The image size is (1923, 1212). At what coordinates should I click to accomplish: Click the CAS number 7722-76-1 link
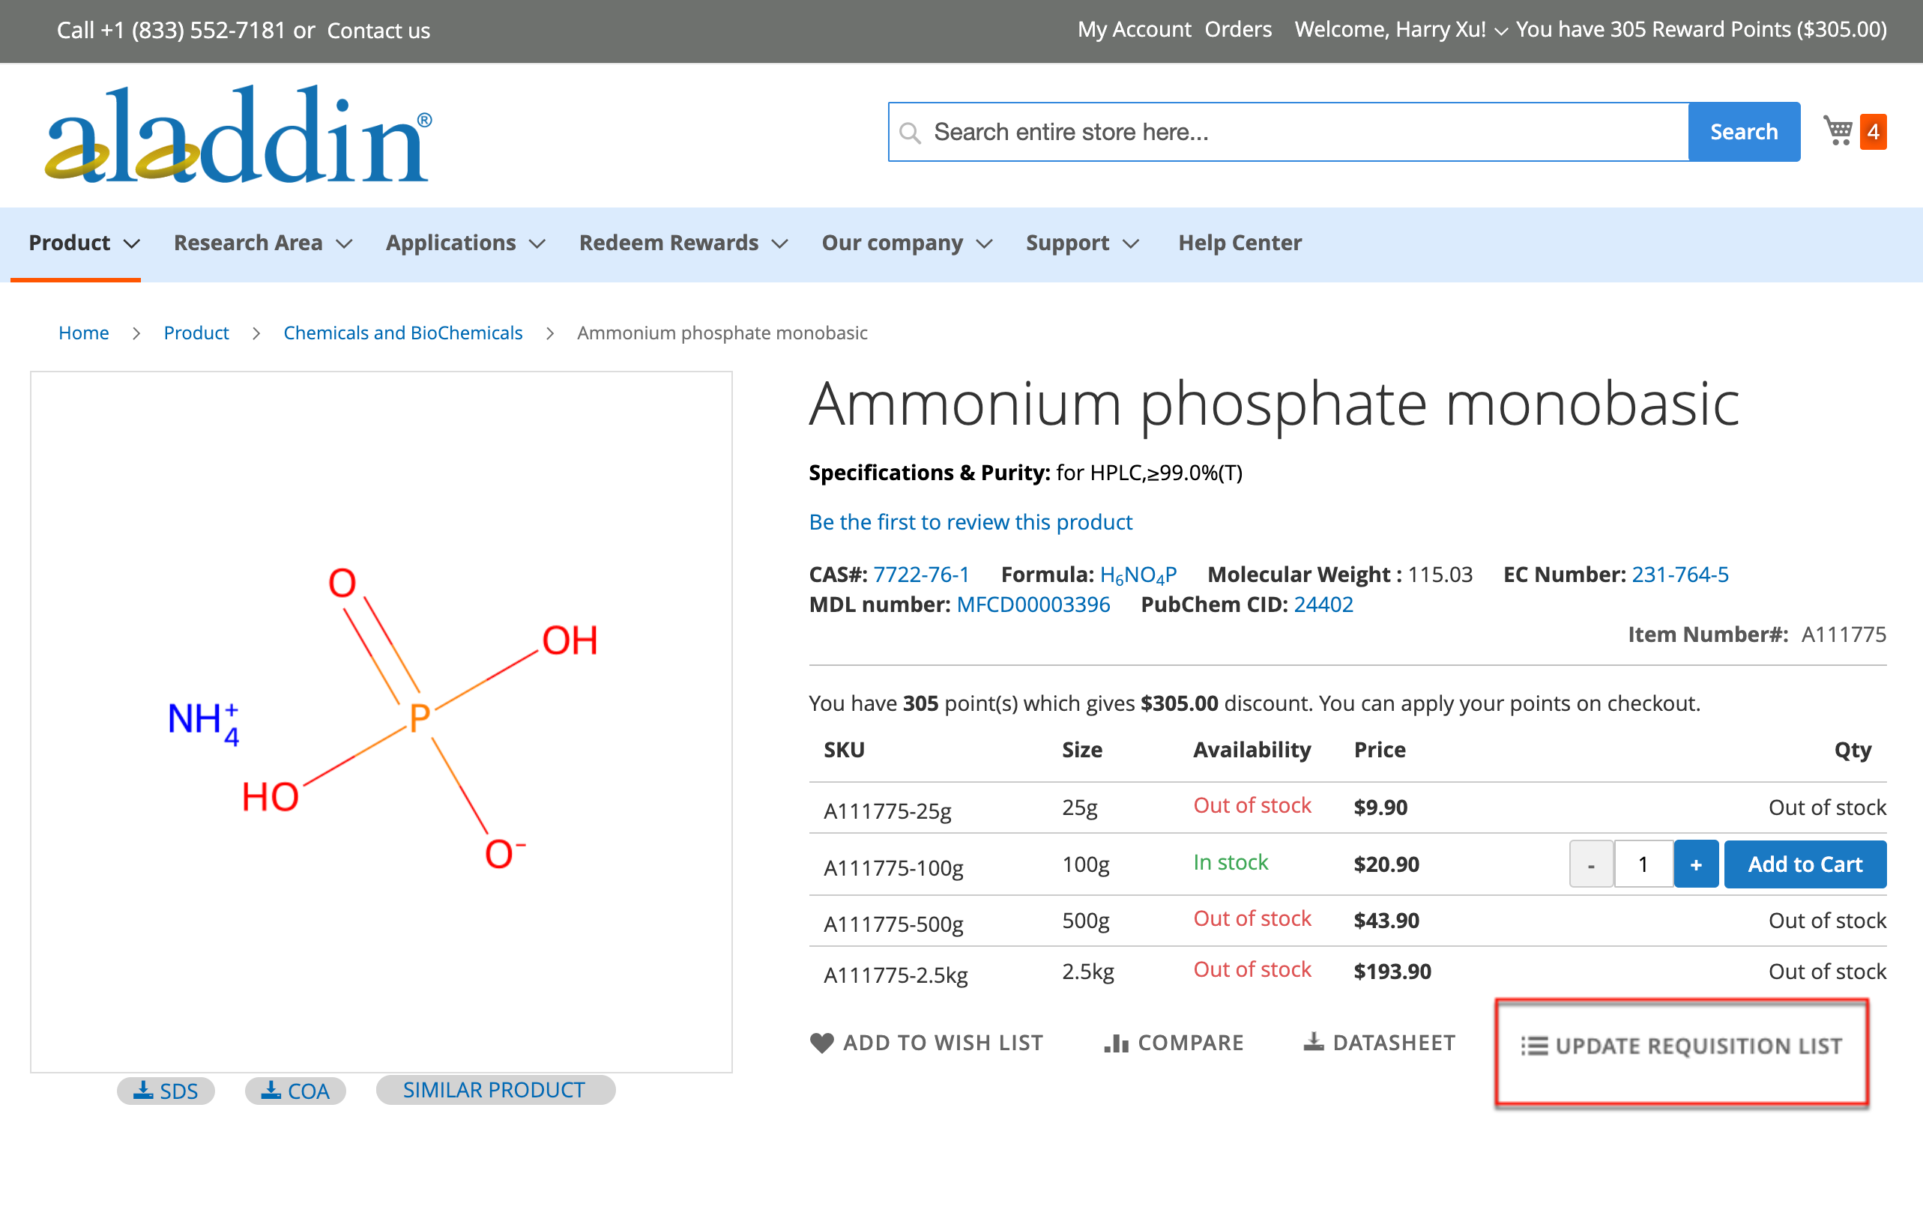(921, 575)
